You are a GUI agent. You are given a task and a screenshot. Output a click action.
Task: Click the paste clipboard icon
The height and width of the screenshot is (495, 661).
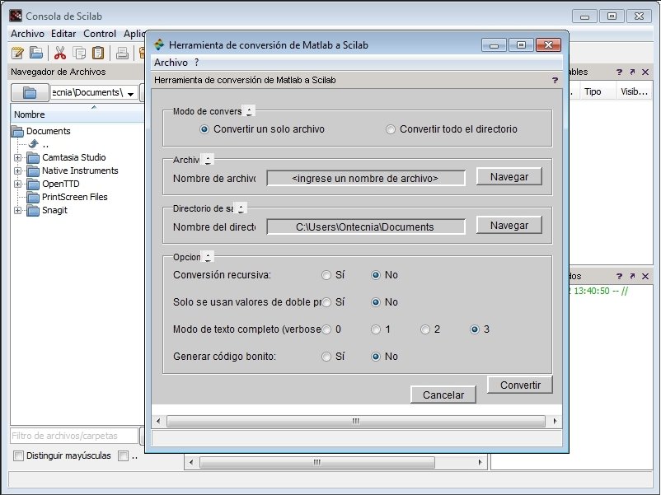(x=98, y=53)
